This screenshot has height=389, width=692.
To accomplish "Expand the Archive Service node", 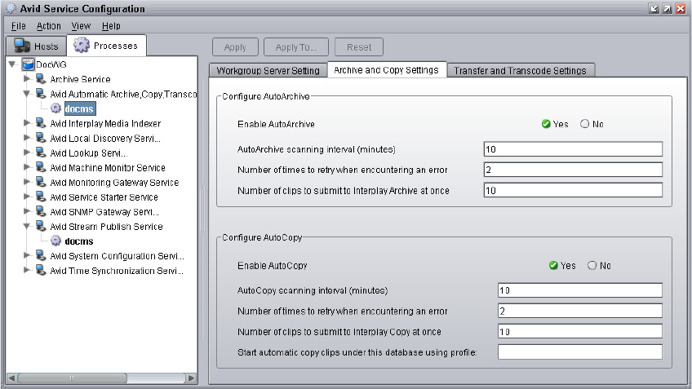I will coord(27,79).
